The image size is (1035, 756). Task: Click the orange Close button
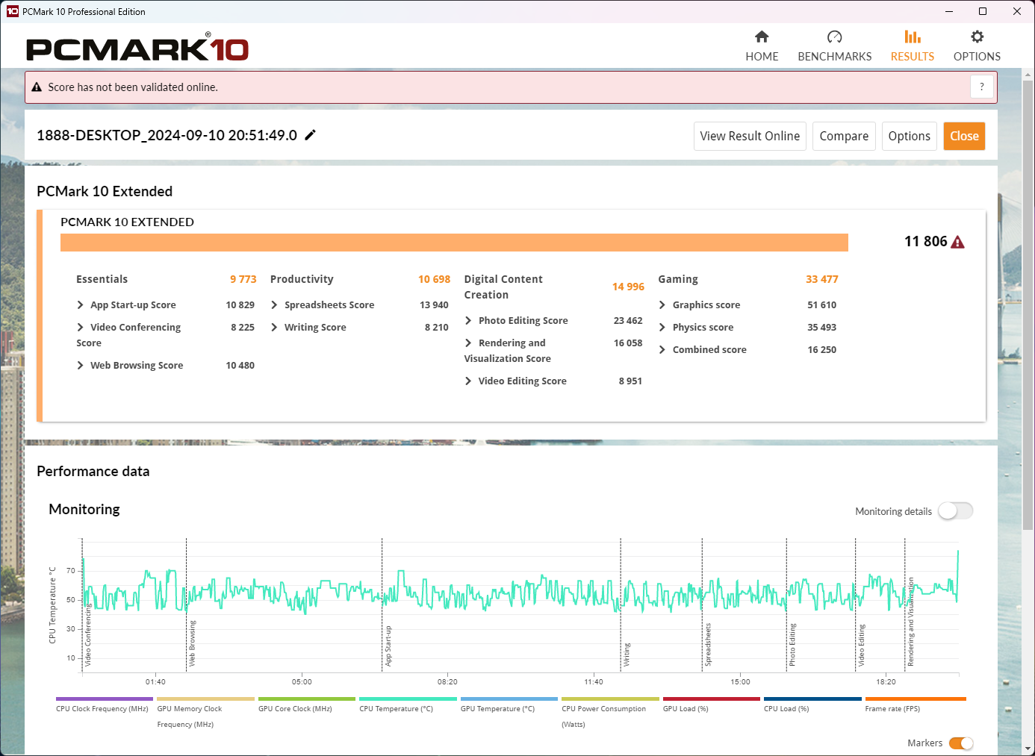click(x=964, y=136)
